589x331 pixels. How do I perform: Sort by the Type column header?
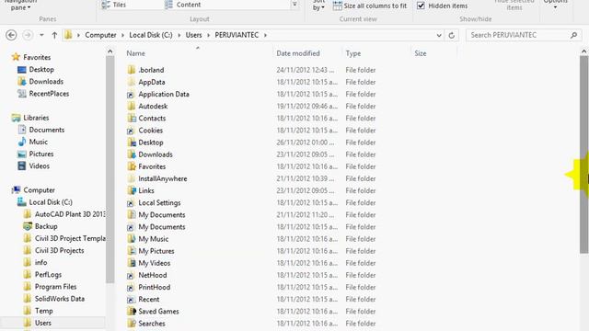tap(353, 53)
